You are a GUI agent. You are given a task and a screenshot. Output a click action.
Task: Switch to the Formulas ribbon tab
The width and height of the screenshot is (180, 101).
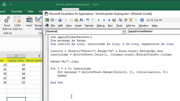pos(17,11)
